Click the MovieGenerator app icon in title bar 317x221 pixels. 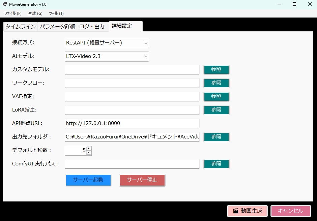coord(5,4)
